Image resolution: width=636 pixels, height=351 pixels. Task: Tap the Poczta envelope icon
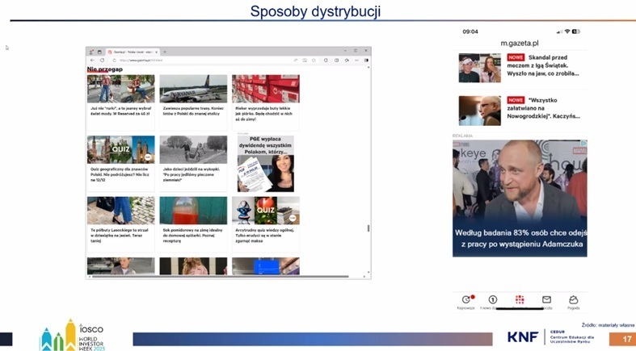(546, 300)
